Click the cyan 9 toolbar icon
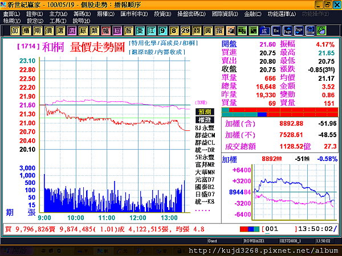This screenshot has height=256, width=342. [x=162, y=31]
